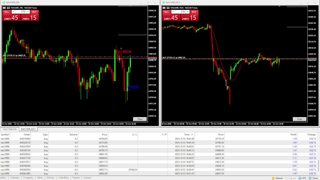The width and height of the screenshot is (320, 180).
Task: Decrease lot volume on the M15 chart panel
Action: (x=173, y=12)
